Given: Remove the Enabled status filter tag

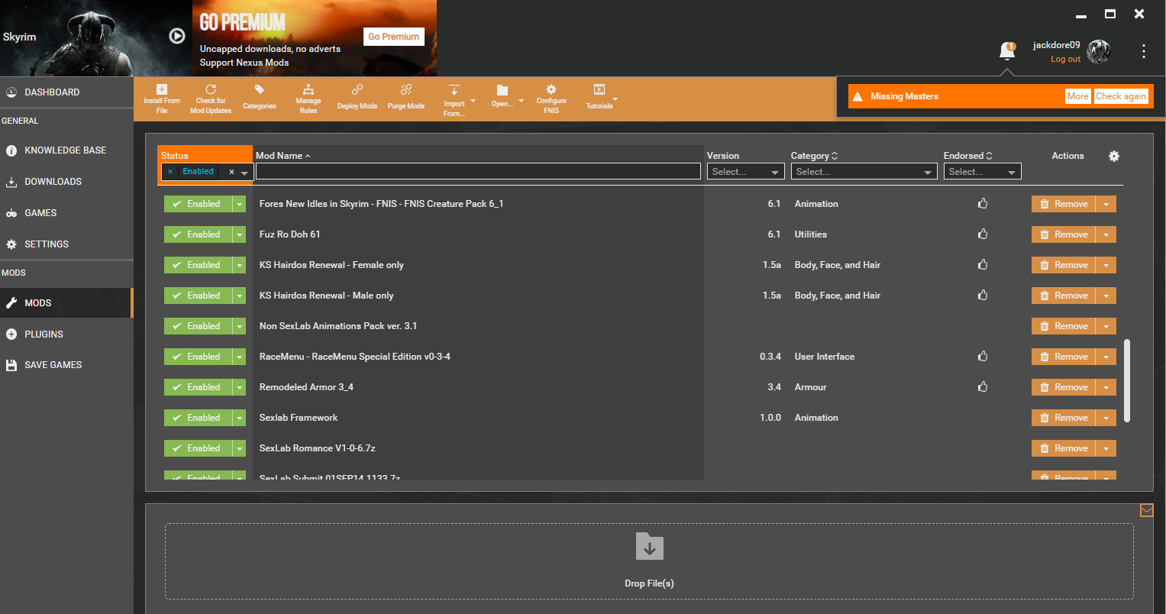Looking at the screenshot, I should click(x=170, y=172).
